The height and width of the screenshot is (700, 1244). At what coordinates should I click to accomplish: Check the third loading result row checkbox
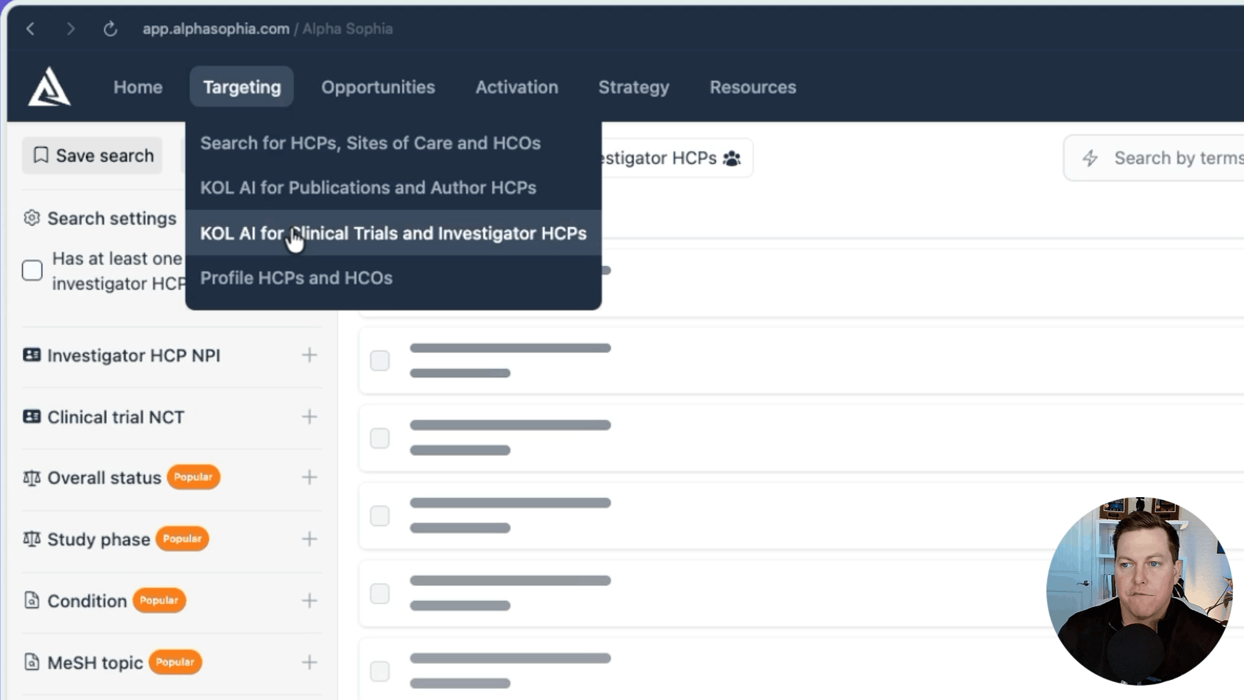(x=380, y=516)
